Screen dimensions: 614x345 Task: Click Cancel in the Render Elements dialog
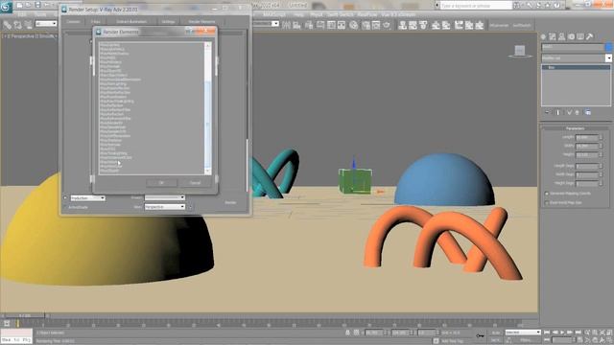click(x=195, y=183)
